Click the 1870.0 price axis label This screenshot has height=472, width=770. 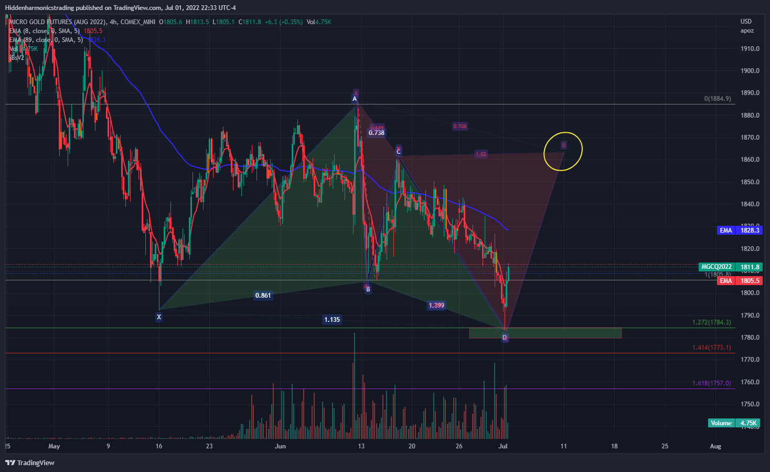[x=750, y=138]
